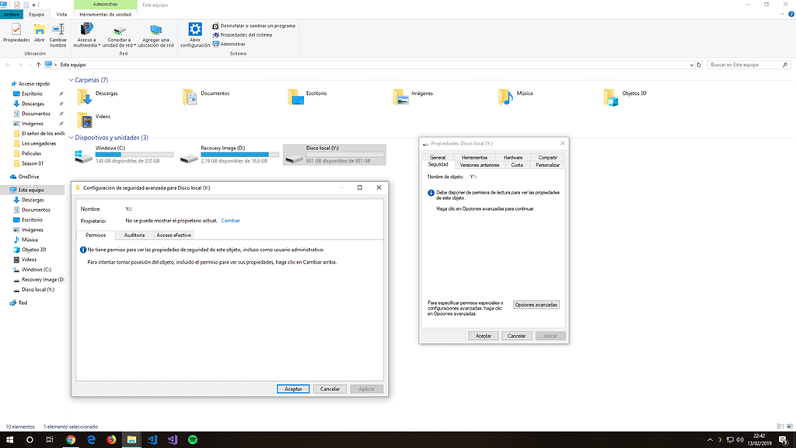Collapse the Dispositivos y unidades section

pos(71,138)
